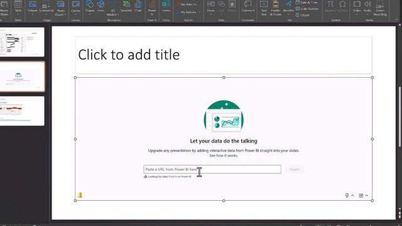The image size is (402, 226).
Task: Click the add-in options grid icon
Action: pos(361,195)
